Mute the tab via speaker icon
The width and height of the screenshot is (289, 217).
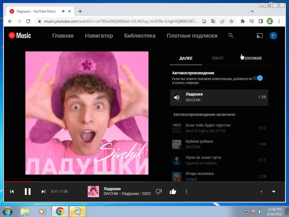coord(64,11)
